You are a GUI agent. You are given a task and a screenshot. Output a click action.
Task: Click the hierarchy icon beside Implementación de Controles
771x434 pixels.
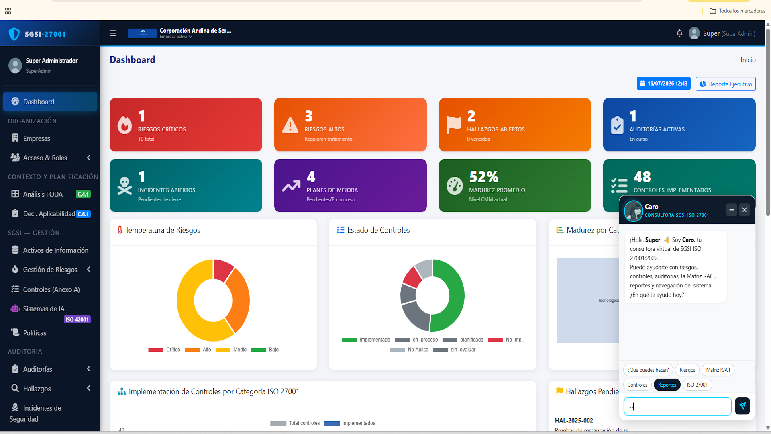[122, 391]
